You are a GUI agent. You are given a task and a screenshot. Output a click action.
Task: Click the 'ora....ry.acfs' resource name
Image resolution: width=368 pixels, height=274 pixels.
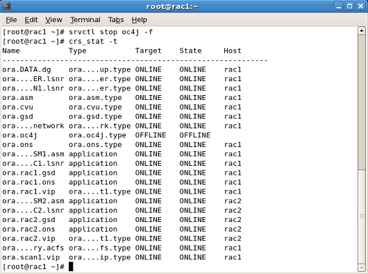coord(33,248)
